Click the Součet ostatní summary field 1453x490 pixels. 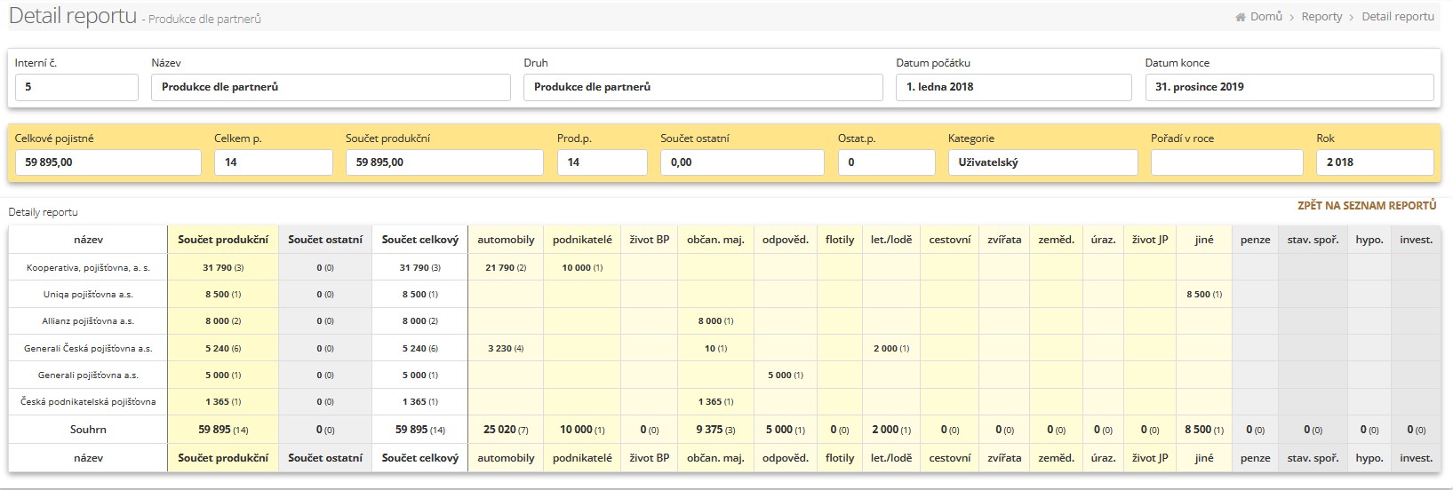click(x=742, y=162)
